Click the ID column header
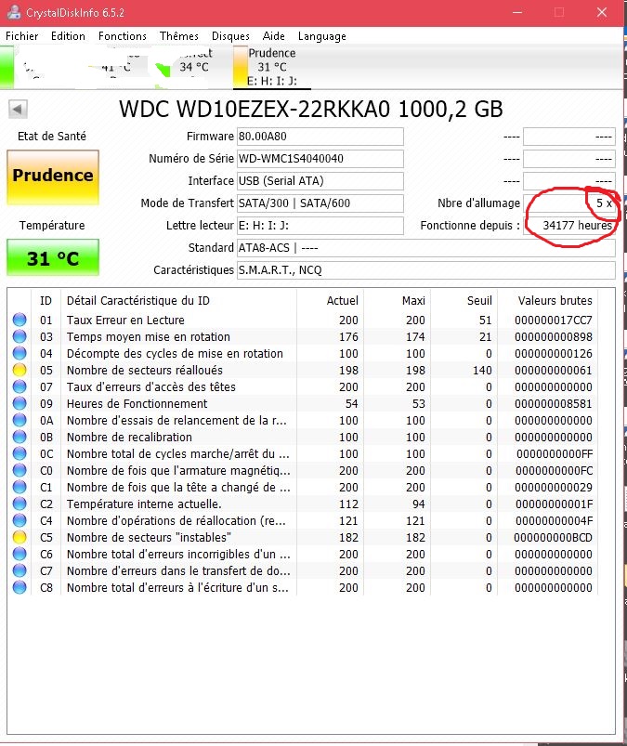 pos(46,301)
